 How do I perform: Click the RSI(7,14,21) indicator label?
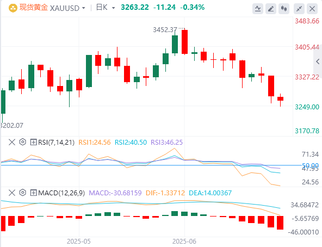click(56, 142)
